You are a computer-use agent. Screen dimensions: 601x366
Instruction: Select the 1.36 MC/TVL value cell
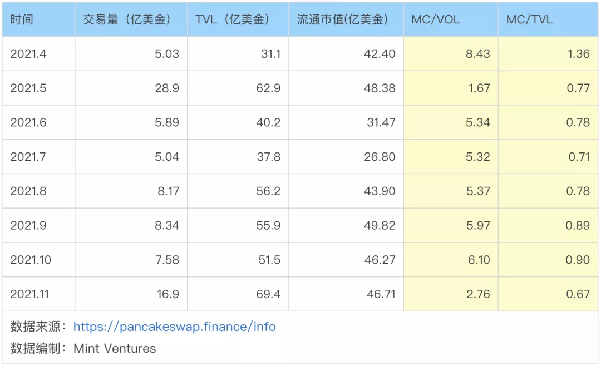click(x=548, y=53)
